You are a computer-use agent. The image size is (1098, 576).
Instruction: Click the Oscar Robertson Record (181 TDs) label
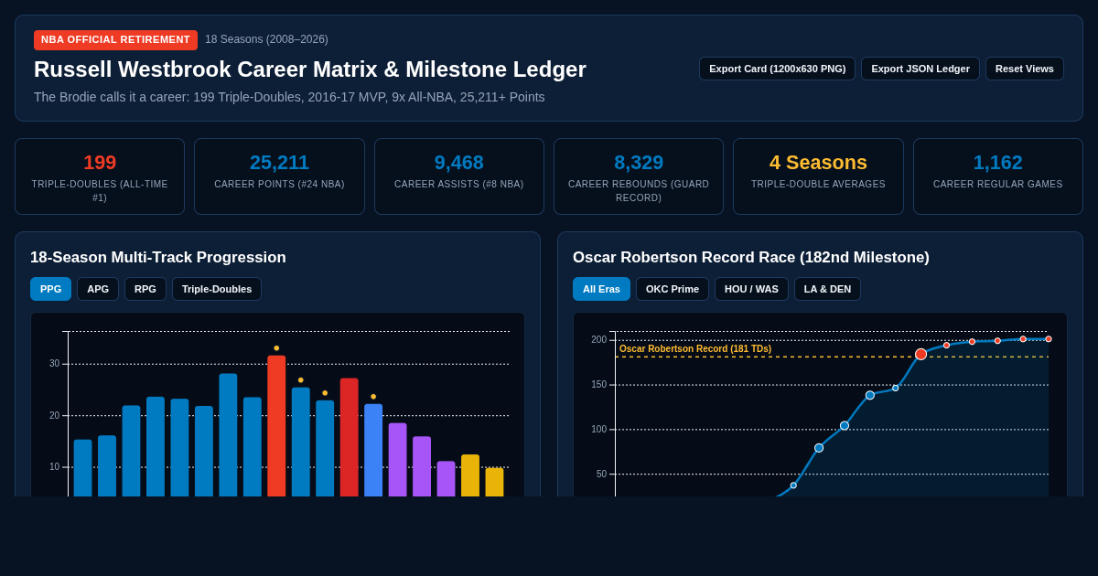pos(695,349)
